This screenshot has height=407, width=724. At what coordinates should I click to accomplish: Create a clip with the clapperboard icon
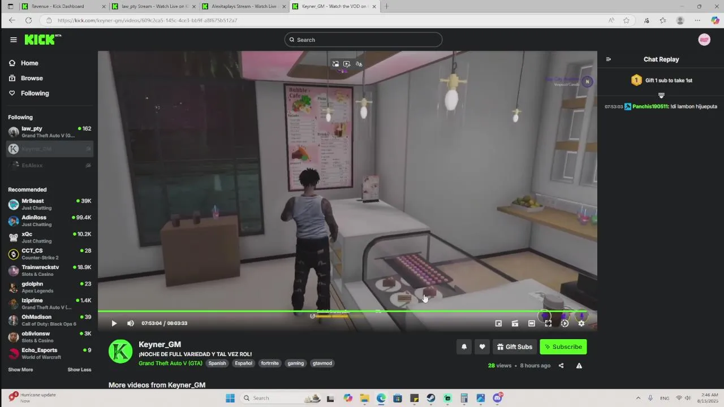pos(515,323)
